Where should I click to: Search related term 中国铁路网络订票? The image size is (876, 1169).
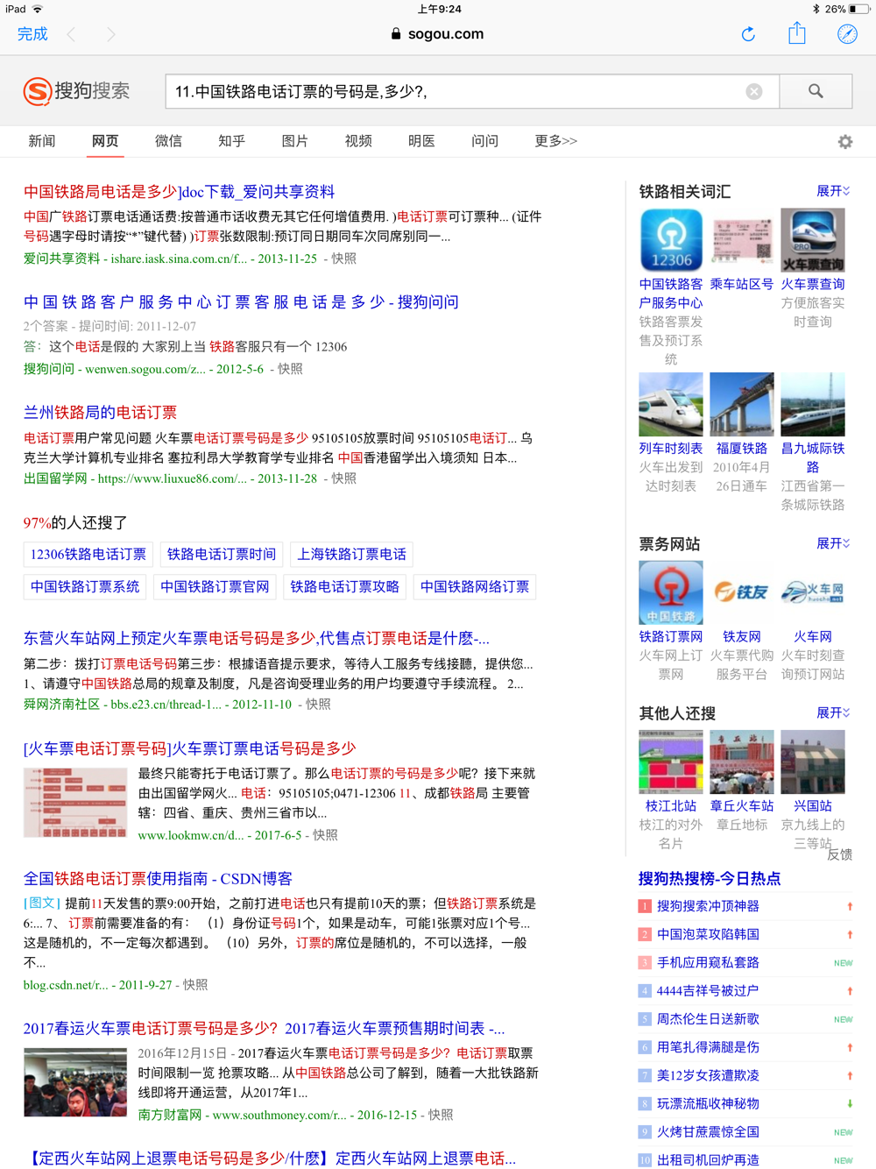click(x=475, y=587)
